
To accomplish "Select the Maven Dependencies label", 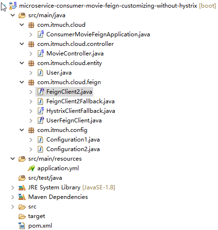I will tap(58, 197).
